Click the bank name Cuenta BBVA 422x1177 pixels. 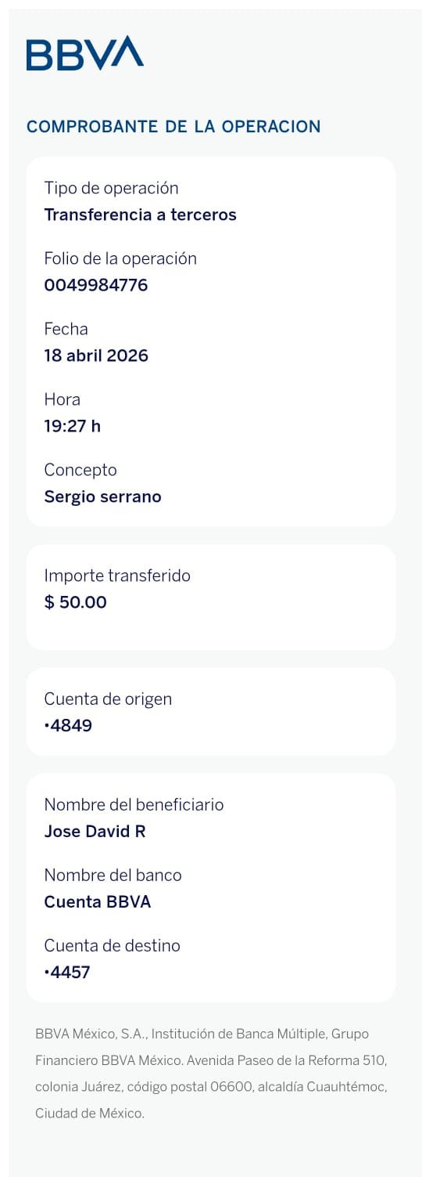tap(98, 902)
